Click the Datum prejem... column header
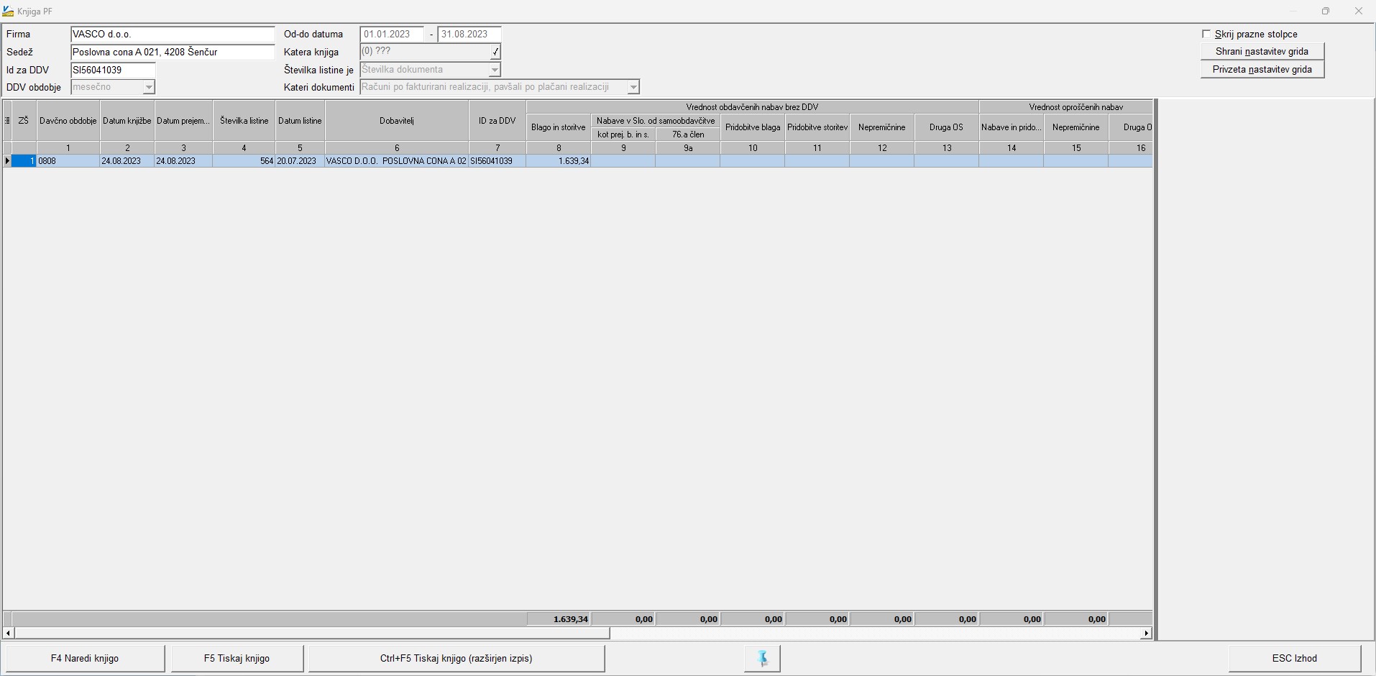 [183, 121]
